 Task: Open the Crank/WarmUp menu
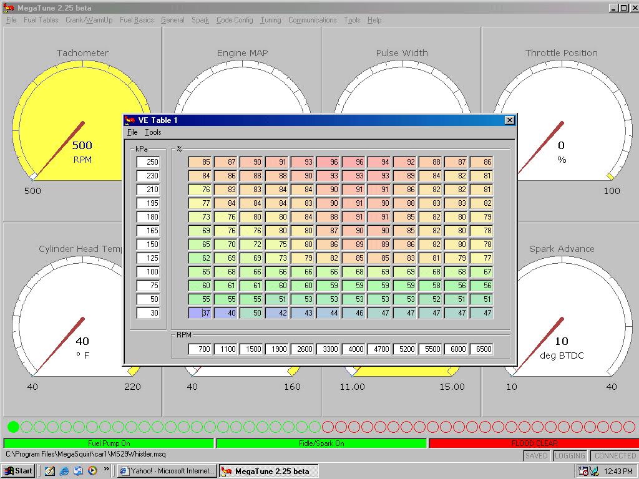pyautogui.click(x=89, y=20)
